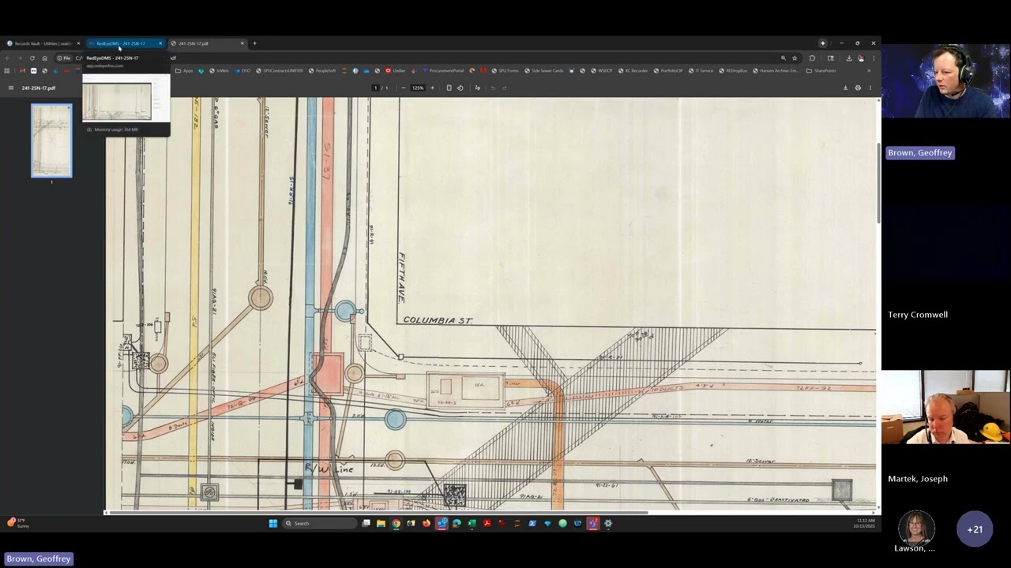Click the address bar zoom magnifier icon

click(783, 58)
